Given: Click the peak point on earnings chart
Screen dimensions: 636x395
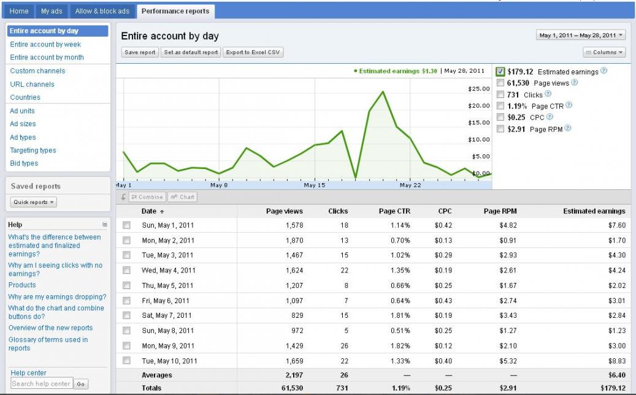Looking at the screenshot, I should (383, 92).
